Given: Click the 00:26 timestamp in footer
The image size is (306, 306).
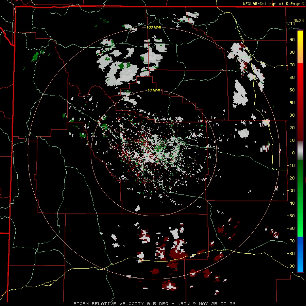Looking at the screenshot, I should coord(228,304).
